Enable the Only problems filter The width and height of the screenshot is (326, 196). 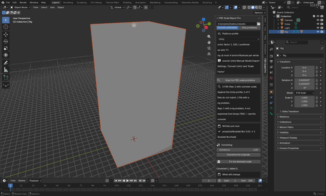pos(249,28)
